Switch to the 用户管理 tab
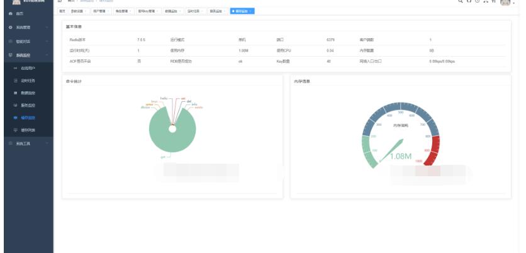Viewport: 526px width, 253px height. (x=101, y=11)
